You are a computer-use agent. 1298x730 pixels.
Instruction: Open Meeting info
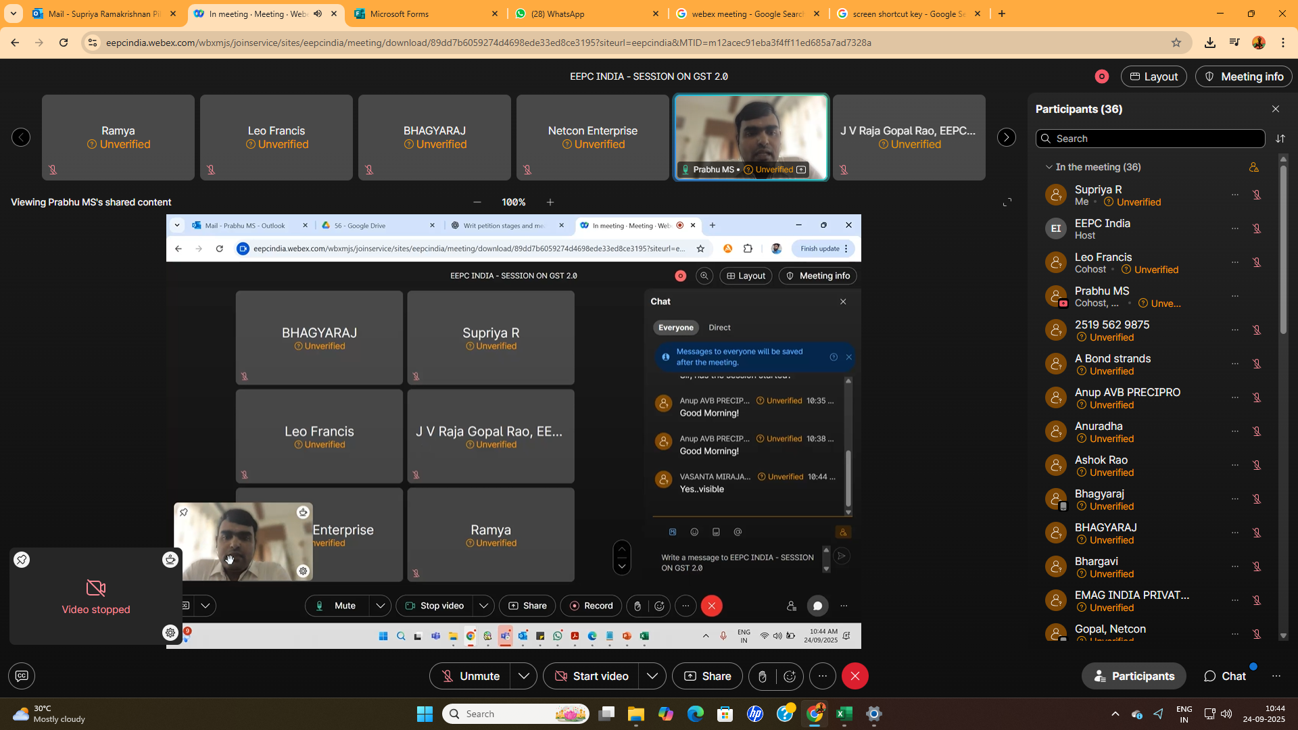[1244, 77]
